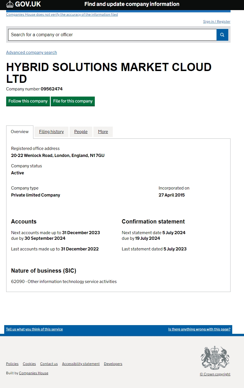Viewport: 244px width, 388px height.
Task: Switch to the People tab
Action: pyautogui.click(x=81, y=132)
